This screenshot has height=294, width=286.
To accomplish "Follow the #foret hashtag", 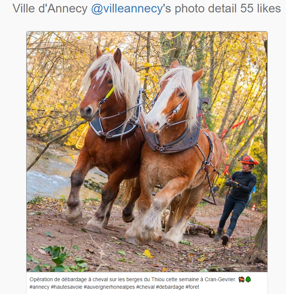I will pos(192,287).
